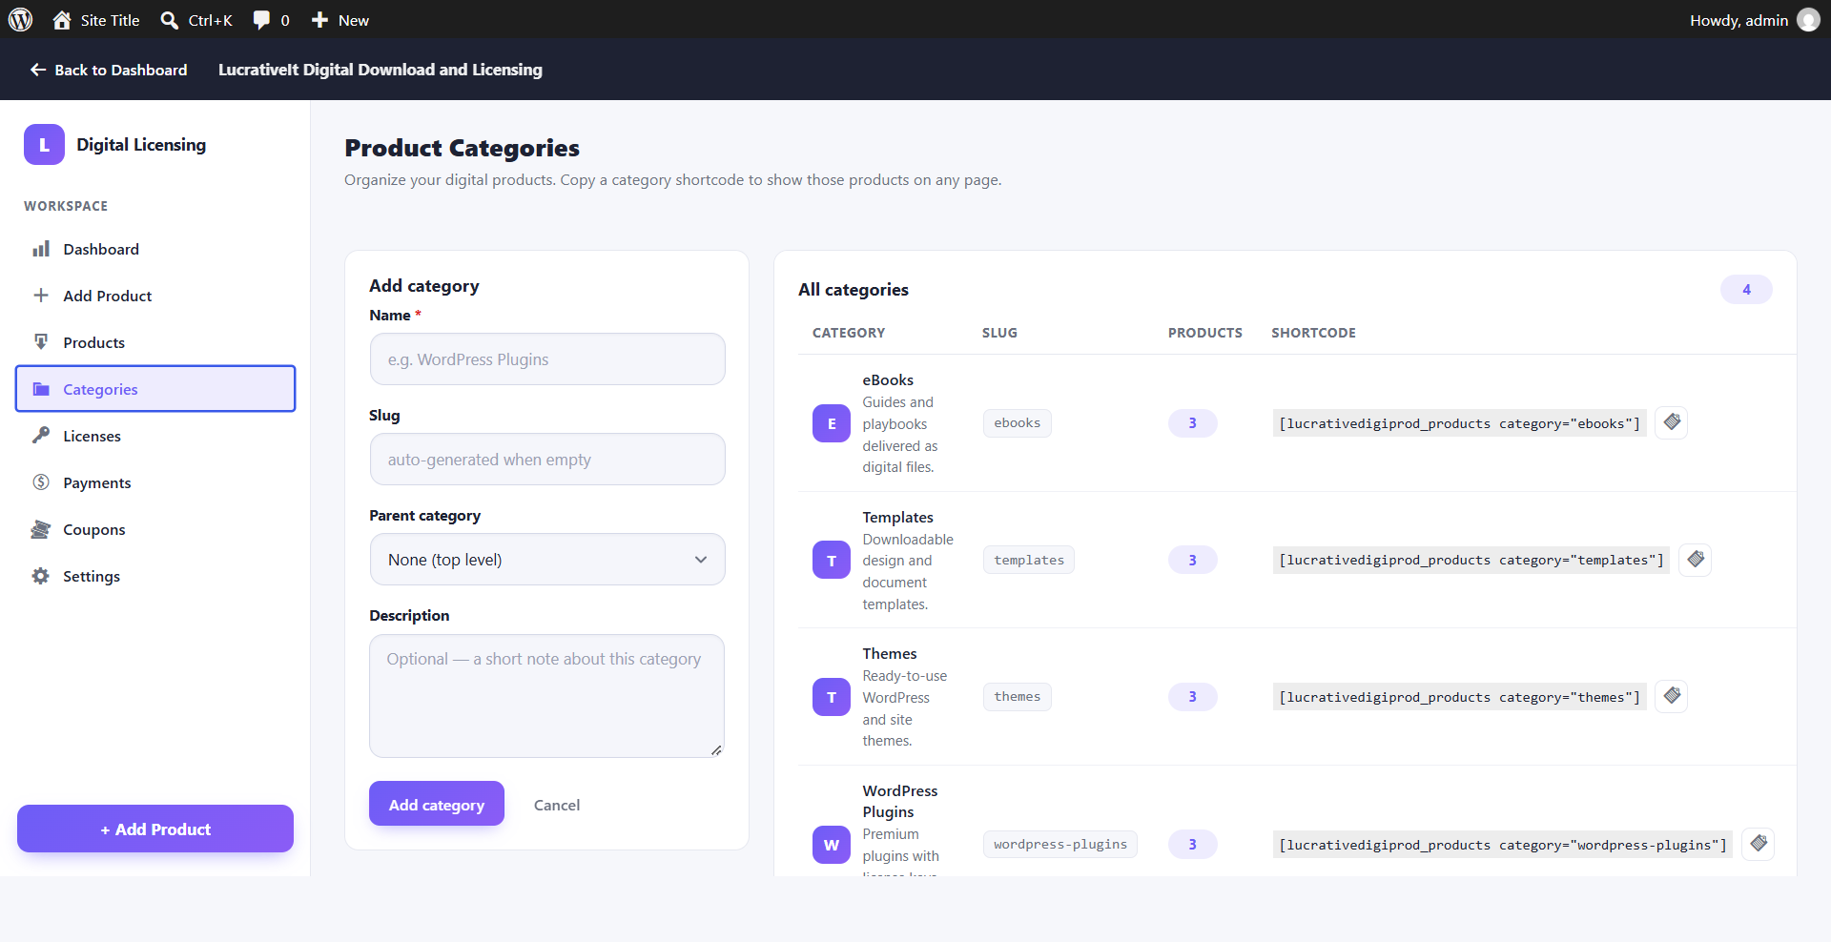
Task: Click the WordPress Plugins category name
Action: click(x=900, y=801)
